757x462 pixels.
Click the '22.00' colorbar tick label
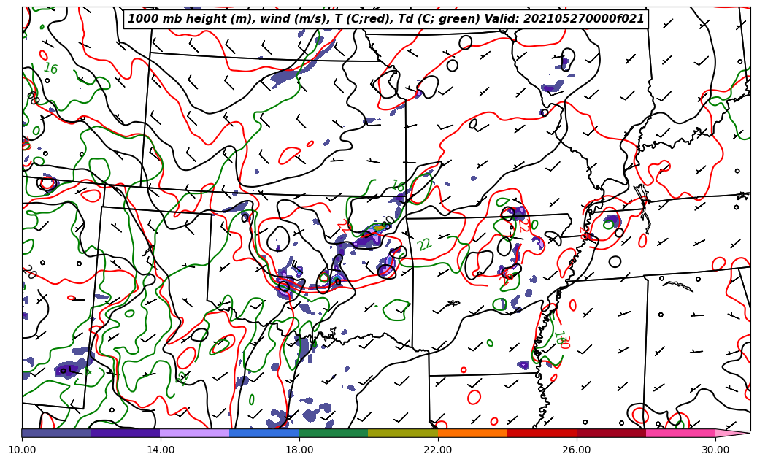(438, 450)
